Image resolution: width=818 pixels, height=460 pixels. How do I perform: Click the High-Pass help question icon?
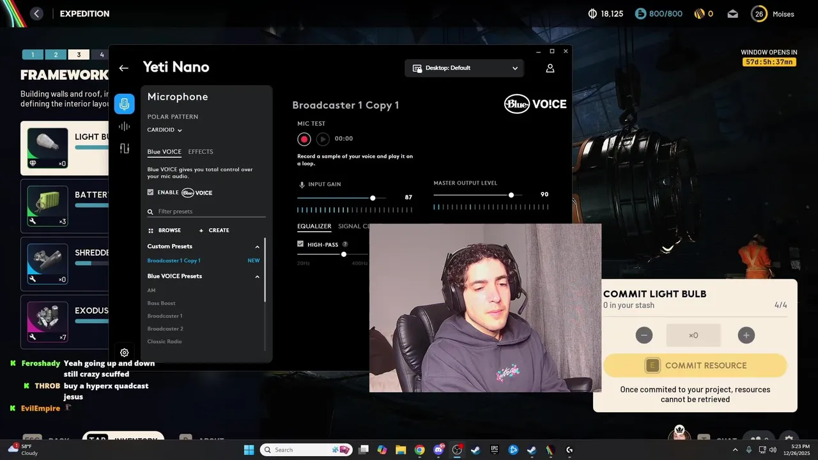coord(345,244)
